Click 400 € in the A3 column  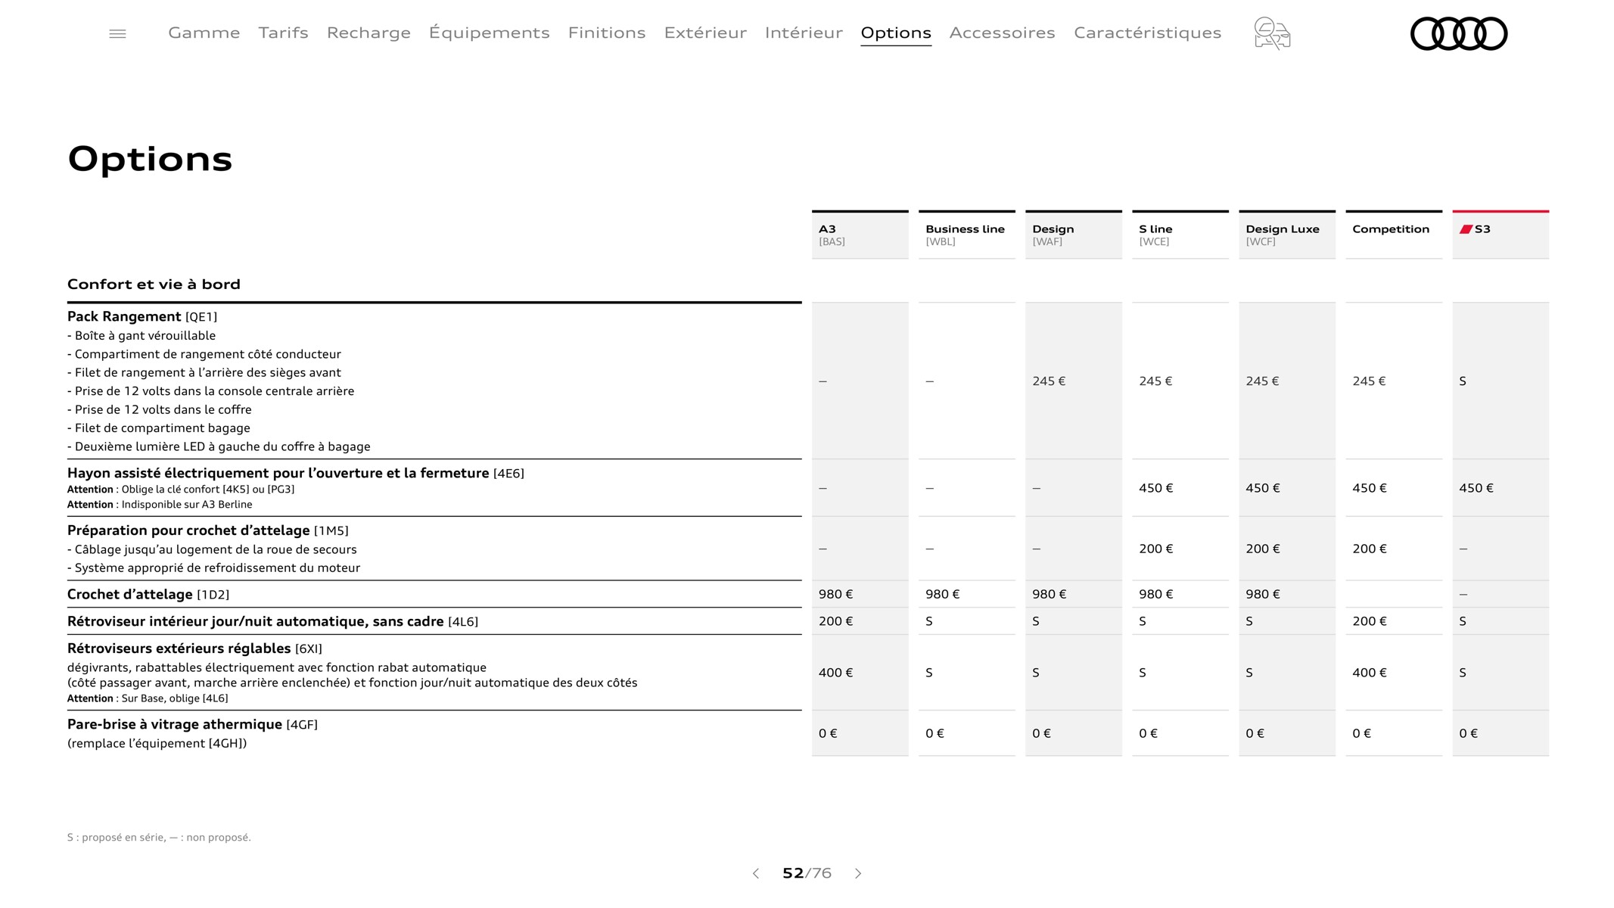point(835,673)
